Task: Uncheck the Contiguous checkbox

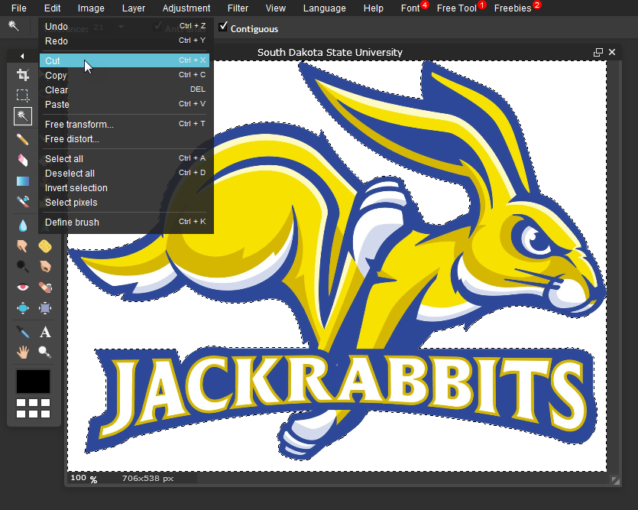Action: pos(223,27)
